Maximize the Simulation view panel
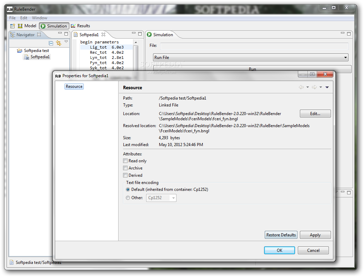 tap(349, 34)
